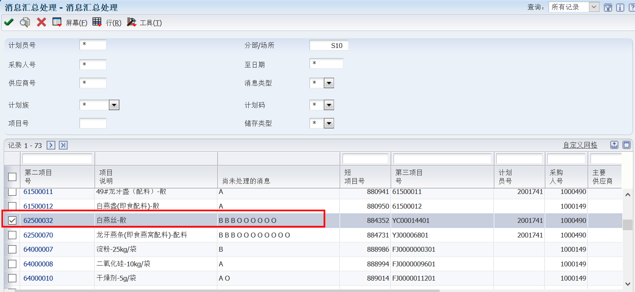Click the filter icon beside query dropdown

coord(608,7)
